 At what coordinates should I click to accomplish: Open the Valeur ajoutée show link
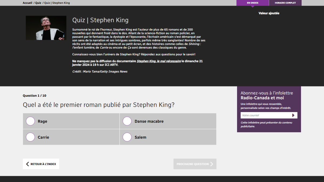(269, 13)
